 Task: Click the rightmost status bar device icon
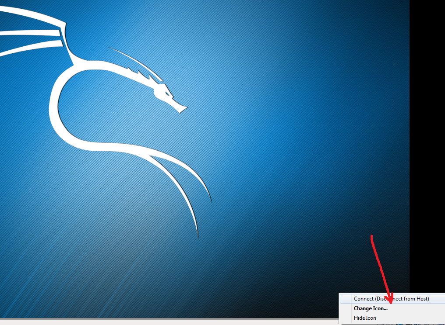click(441, 324)
